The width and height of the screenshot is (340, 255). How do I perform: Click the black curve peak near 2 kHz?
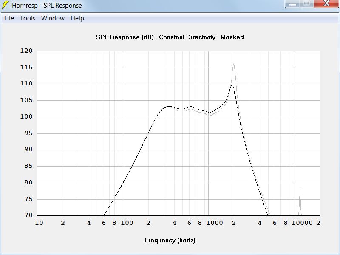[x=232, y=85]
